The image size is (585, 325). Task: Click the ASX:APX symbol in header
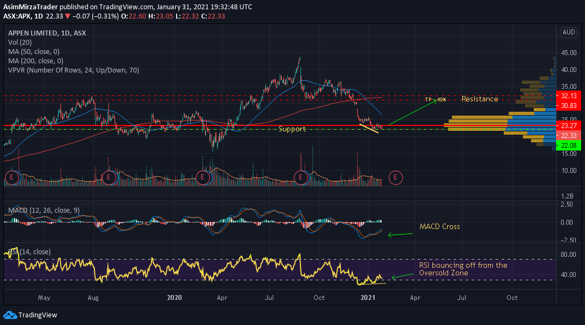[17, 16]
